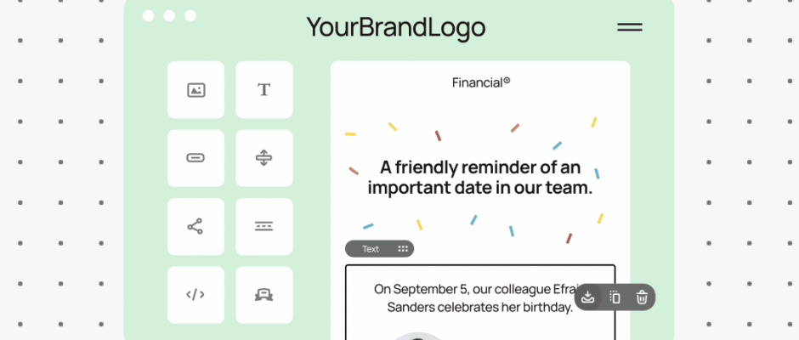Click the third window control dot
Viewport: 799px width, 340px height.
click(190, 15)
